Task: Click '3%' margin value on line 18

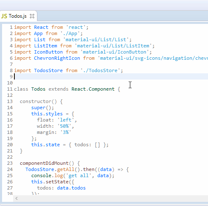Action: coord(66,132)
